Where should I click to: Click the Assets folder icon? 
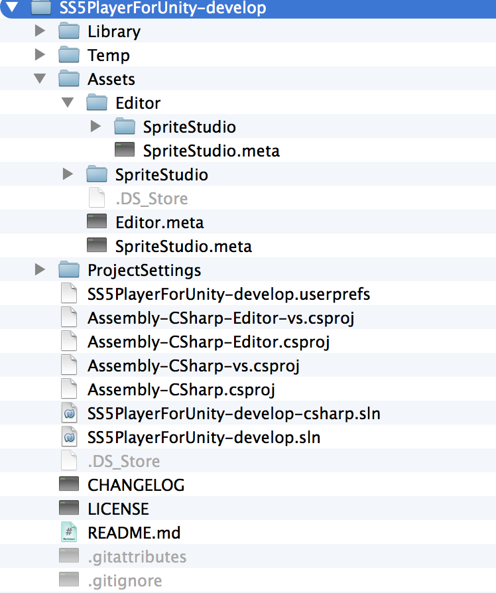(x=69, y=78)
